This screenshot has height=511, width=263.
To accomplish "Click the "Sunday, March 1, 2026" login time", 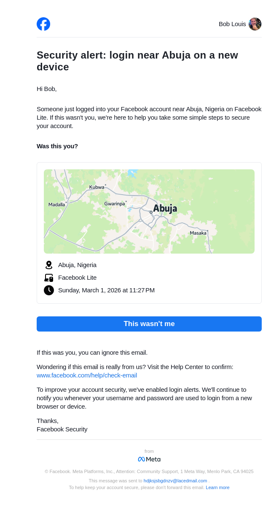I will click(106, 290).
